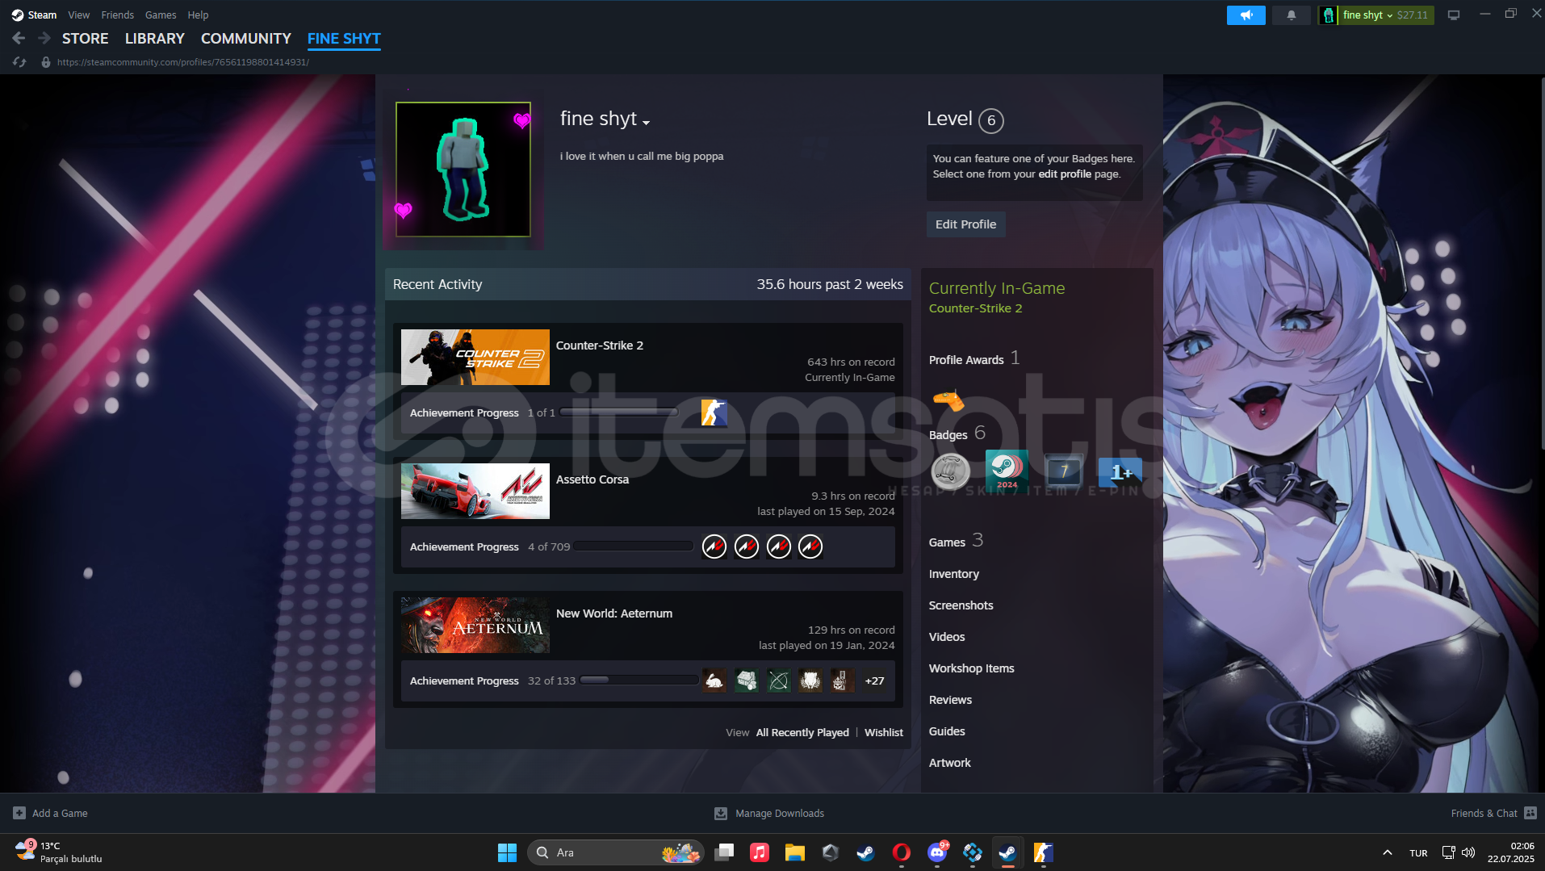The width and height of the screenshot is (1545, 871).
Task: Click the Counter-Strike 2 achievement progress bar
Action: click(619, 412)
